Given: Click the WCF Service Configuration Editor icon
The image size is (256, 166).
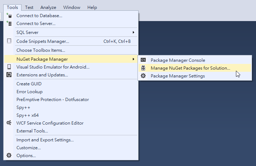Looking at the screenshot, I should (9, 123).
